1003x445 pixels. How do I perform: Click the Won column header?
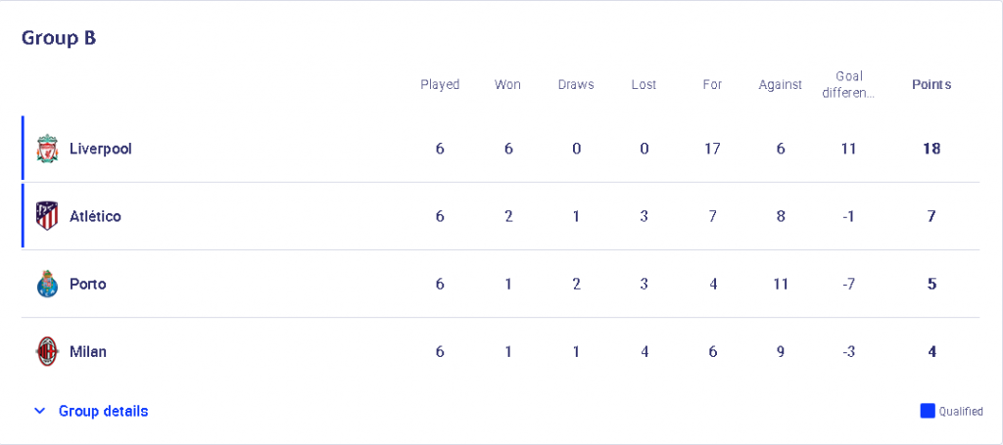pos(508,84)
